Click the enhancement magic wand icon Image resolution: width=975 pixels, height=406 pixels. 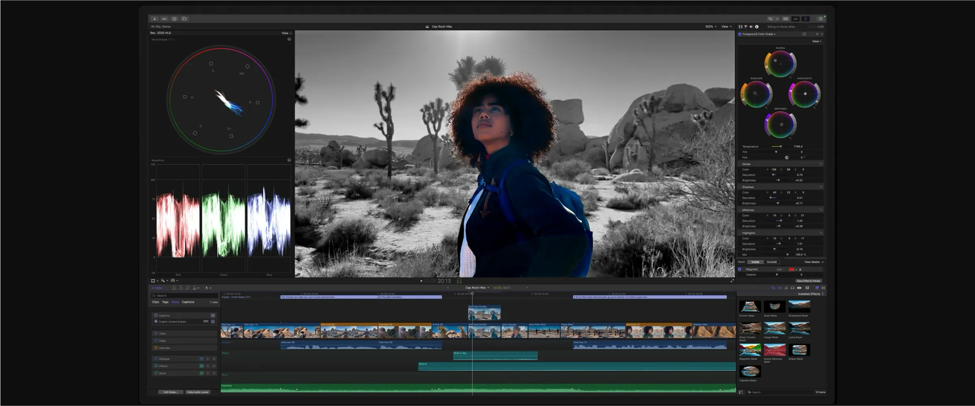pyautogui.click(x=163, y=281)
